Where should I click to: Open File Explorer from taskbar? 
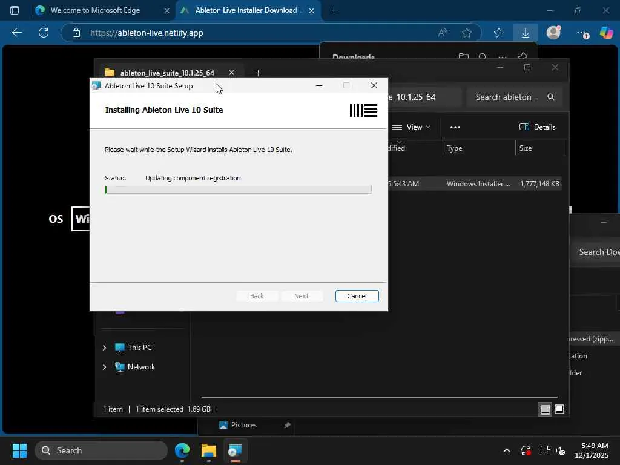click(209, 450)
